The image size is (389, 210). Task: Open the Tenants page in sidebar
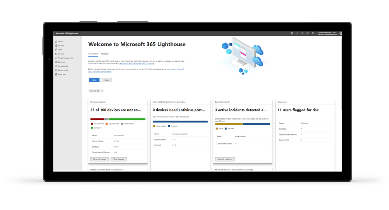point(60,45)
